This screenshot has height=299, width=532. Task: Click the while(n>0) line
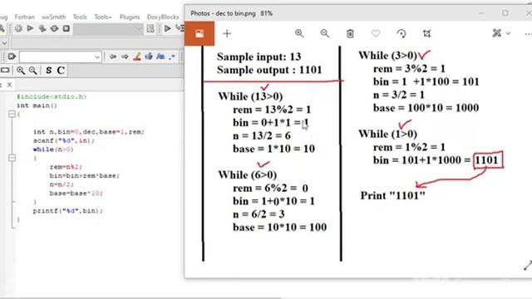pos(53,149)
